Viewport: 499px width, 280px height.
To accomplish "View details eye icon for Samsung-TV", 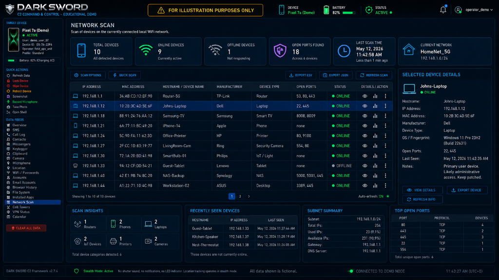I will point(365,116).
